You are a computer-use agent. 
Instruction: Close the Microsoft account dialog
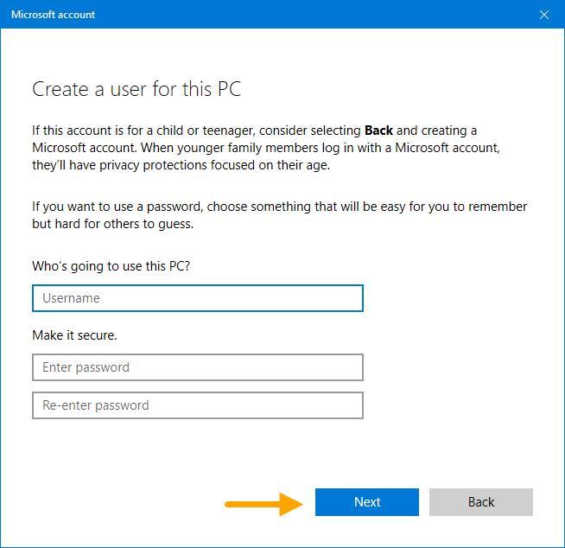point(544,15)
